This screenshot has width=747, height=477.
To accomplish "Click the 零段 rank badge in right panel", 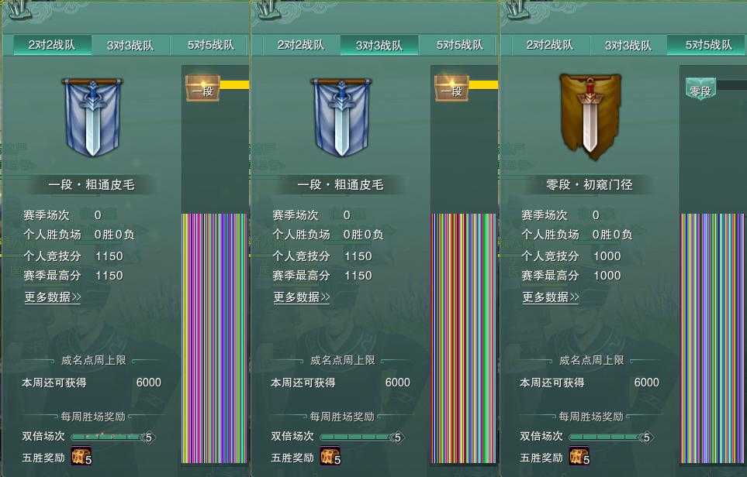I will (700, 89).
